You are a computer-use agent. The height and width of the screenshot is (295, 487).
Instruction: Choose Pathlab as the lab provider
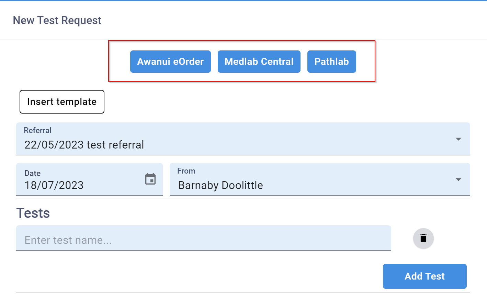(331, 61)
